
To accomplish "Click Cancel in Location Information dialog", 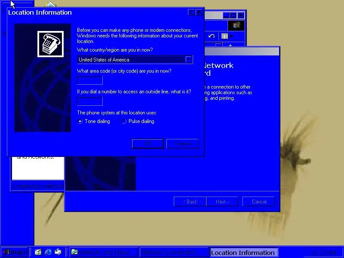I will pos(182,144).
